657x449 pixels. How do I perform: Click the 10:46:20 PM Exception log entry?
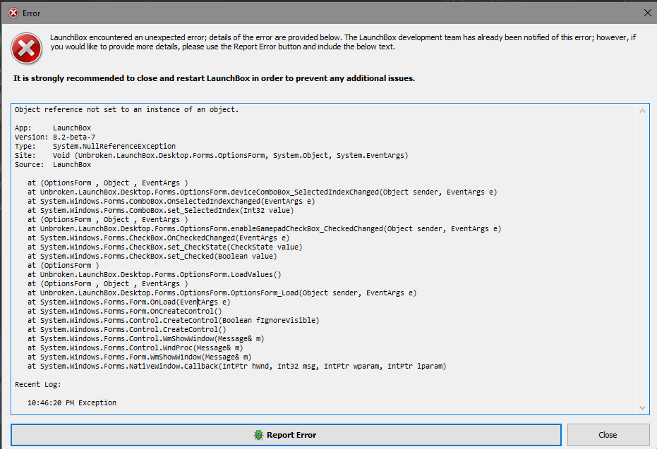tap(72, 402)
